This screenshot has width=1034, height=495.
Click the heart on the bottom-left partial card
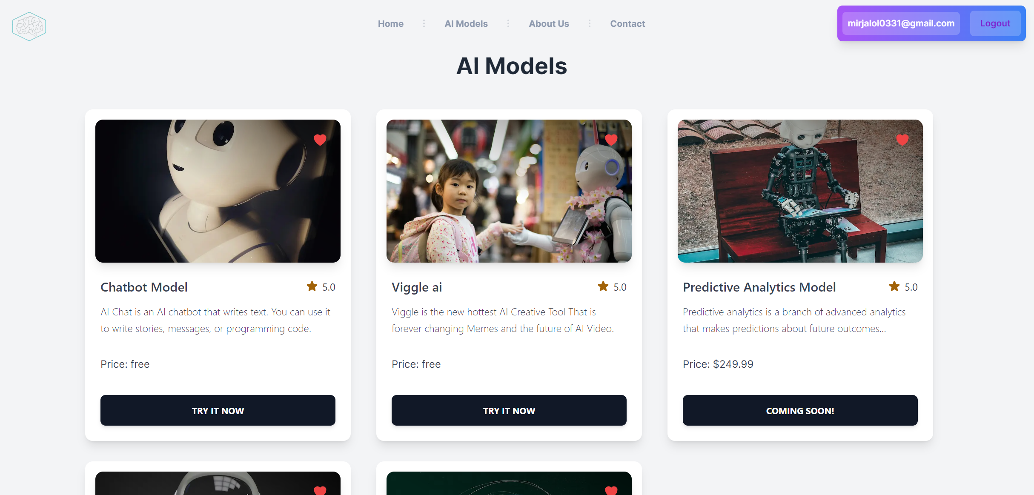(320, 490)
